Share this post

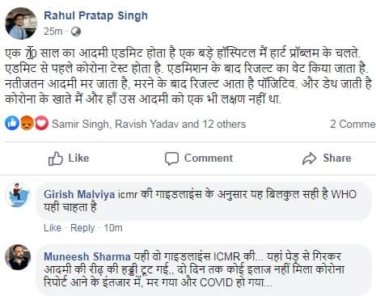click(327, 159)
